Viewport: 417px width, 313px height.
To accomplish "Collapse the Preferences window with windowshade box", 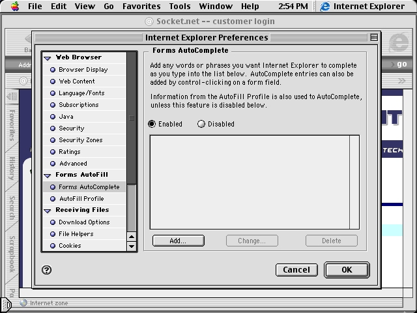I will (x=374, y=38).
